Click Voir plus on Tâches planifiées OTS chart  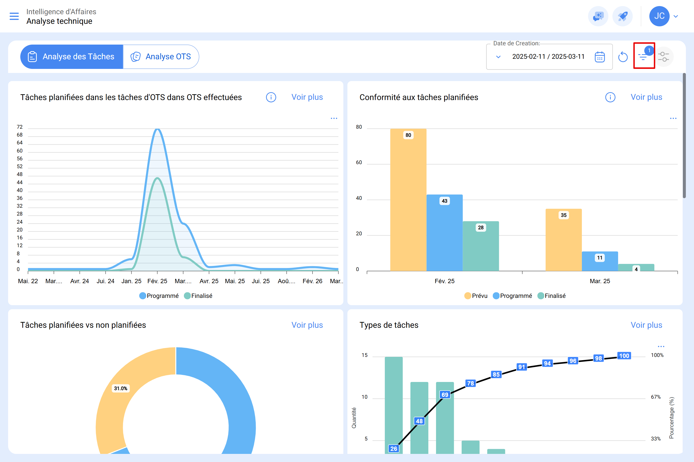click(307, 97)
